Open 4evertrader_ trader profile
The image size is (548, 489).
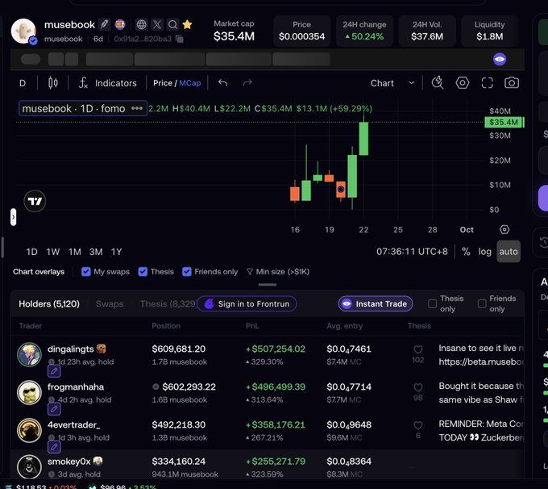pyautogui.click(x=74, y=425)
